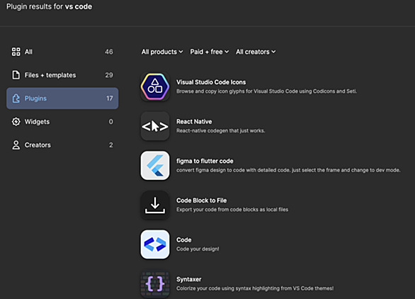
Task: Click 'React-native codegen that just works.' text
Action: click(x=220, y=130)
